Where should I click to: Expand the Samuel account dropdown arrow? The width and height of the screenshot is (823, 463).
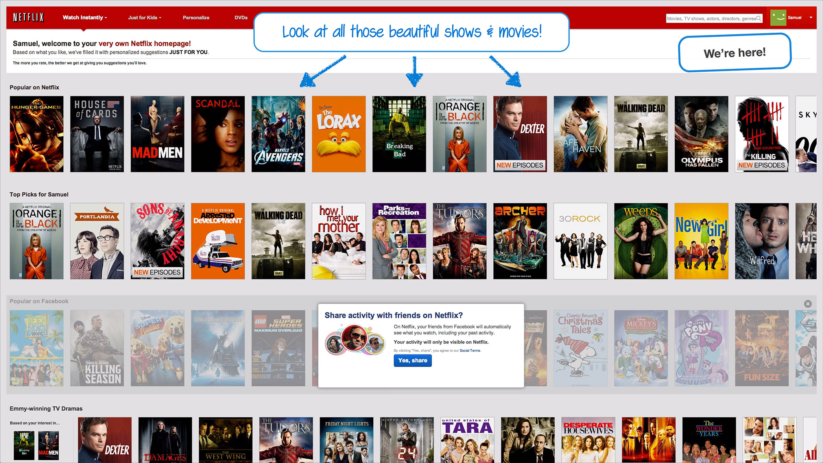pos(811,18)
